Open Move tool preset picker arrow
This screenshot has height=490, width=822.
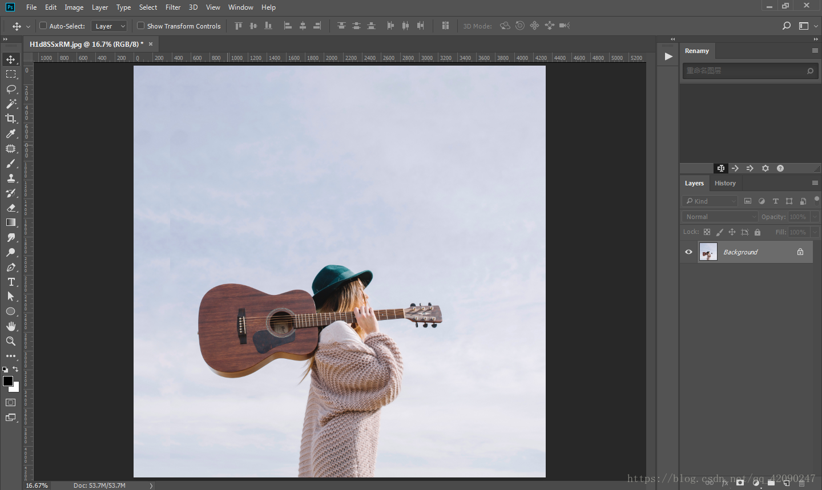coord(28,26)
